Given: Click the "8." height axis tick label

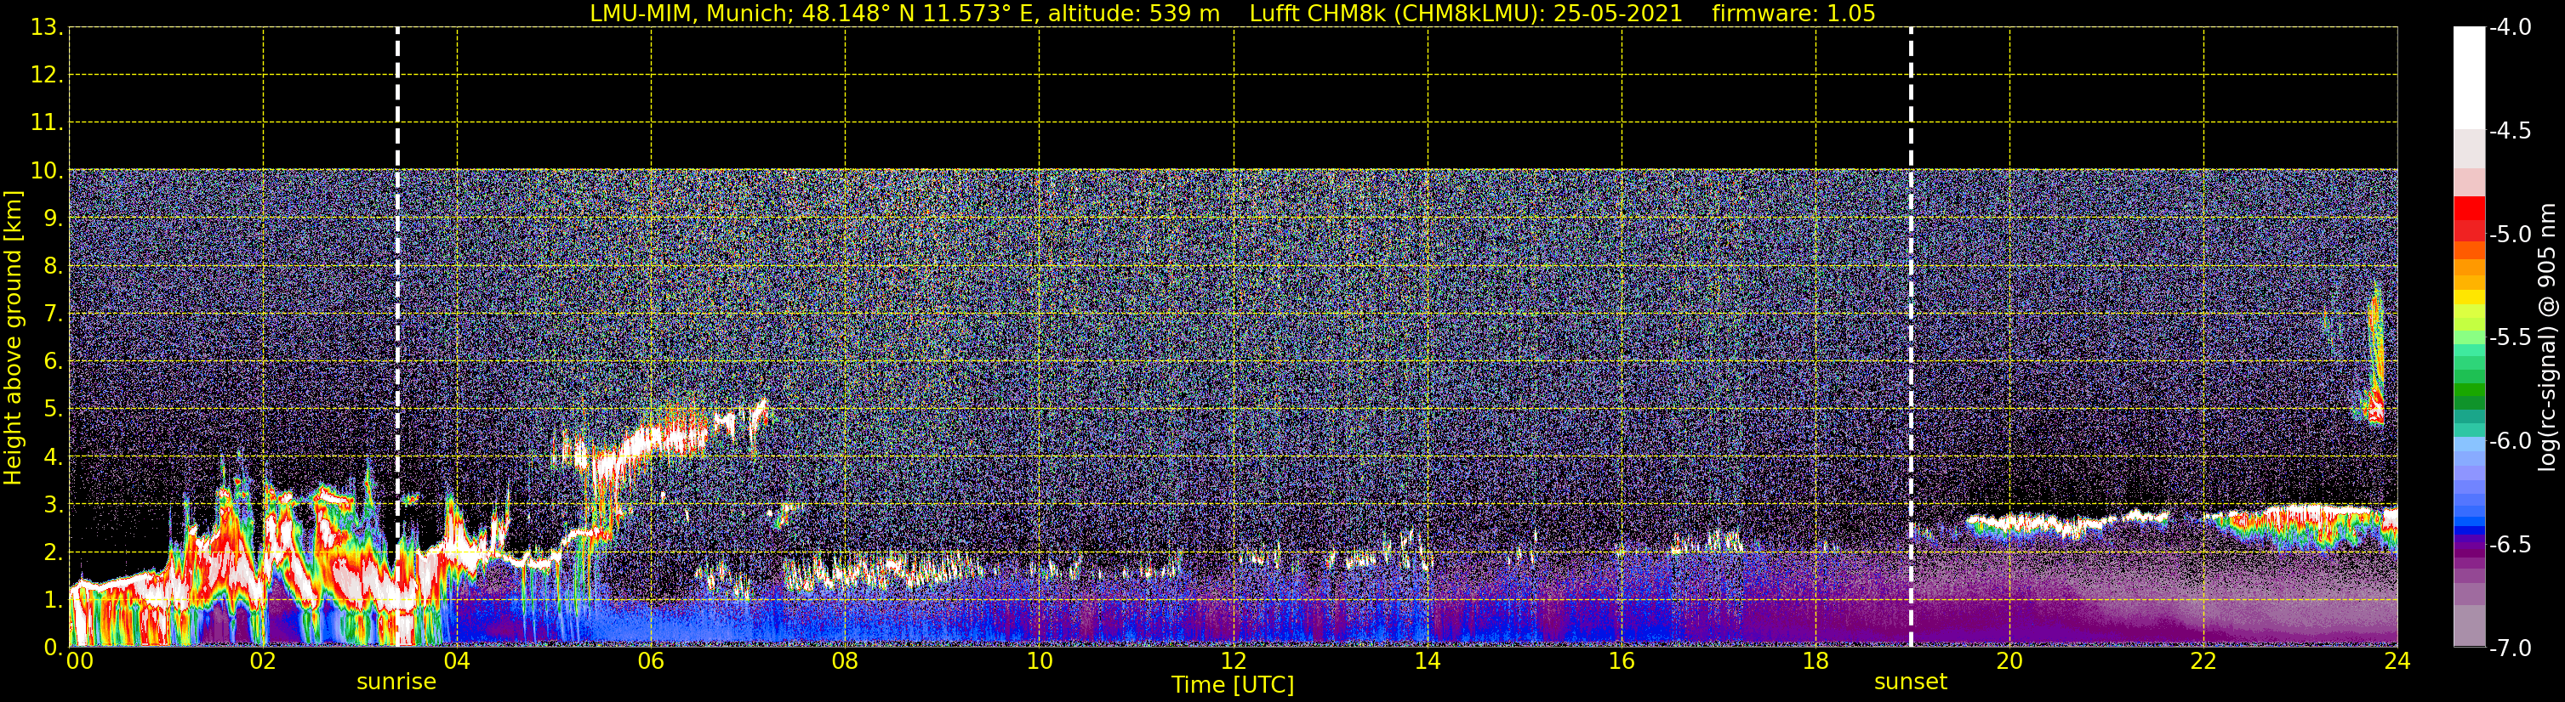Looking at the screenshot, I should coord(53,267).
